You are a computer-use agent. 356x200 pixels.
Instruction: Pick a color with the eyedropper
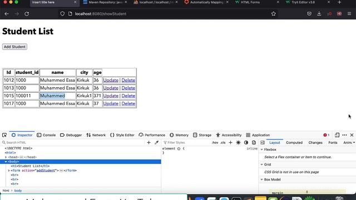point(156,143)
